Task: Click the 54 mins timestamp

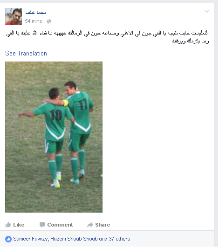Action: 34,21
